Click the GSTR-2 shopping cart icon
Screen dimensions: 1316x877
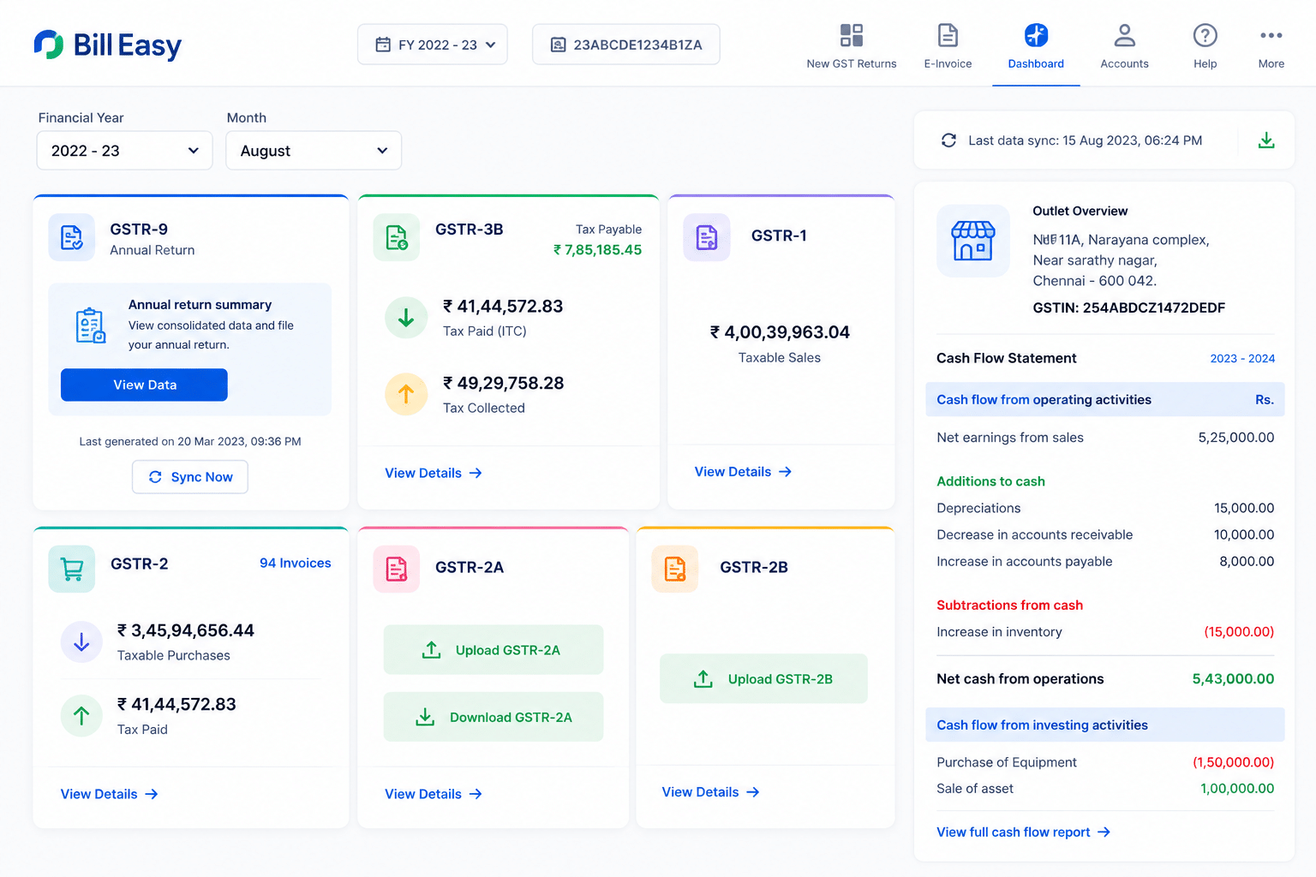pyautogui.click(x=72, y=569)
